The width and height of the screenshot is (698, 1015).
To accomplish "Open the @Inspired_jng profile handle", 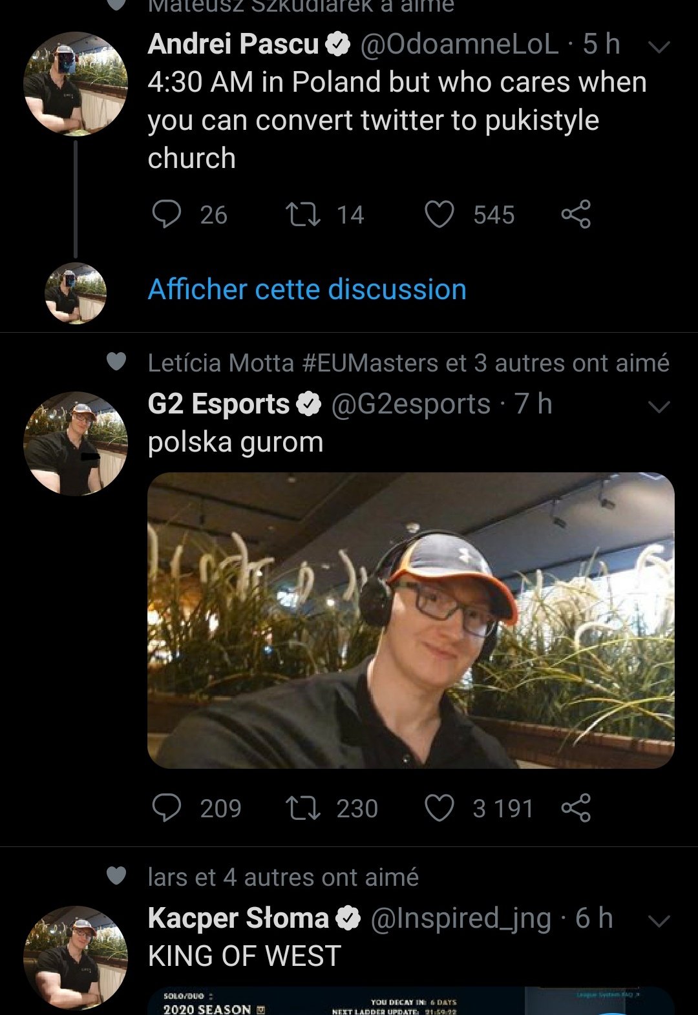I will (x=461, y=918).
